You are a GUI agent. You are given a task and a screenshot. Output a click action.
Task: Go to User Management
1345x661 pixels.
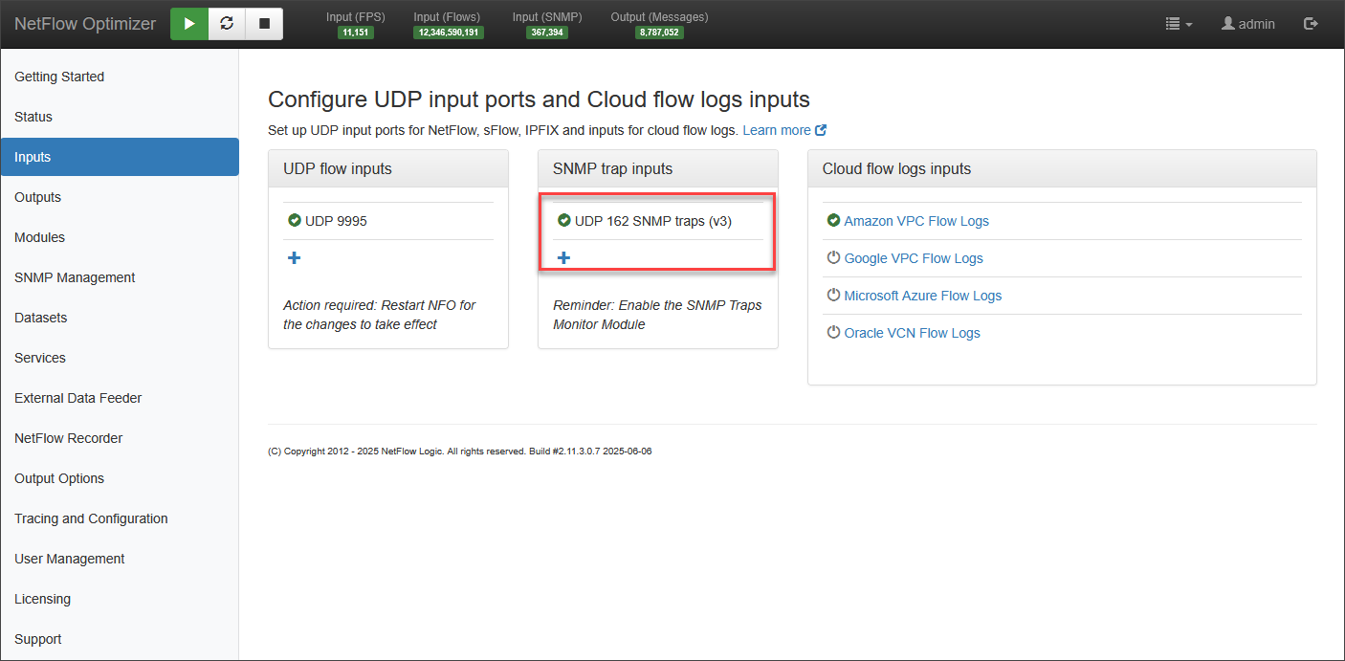tap(120, 559)
